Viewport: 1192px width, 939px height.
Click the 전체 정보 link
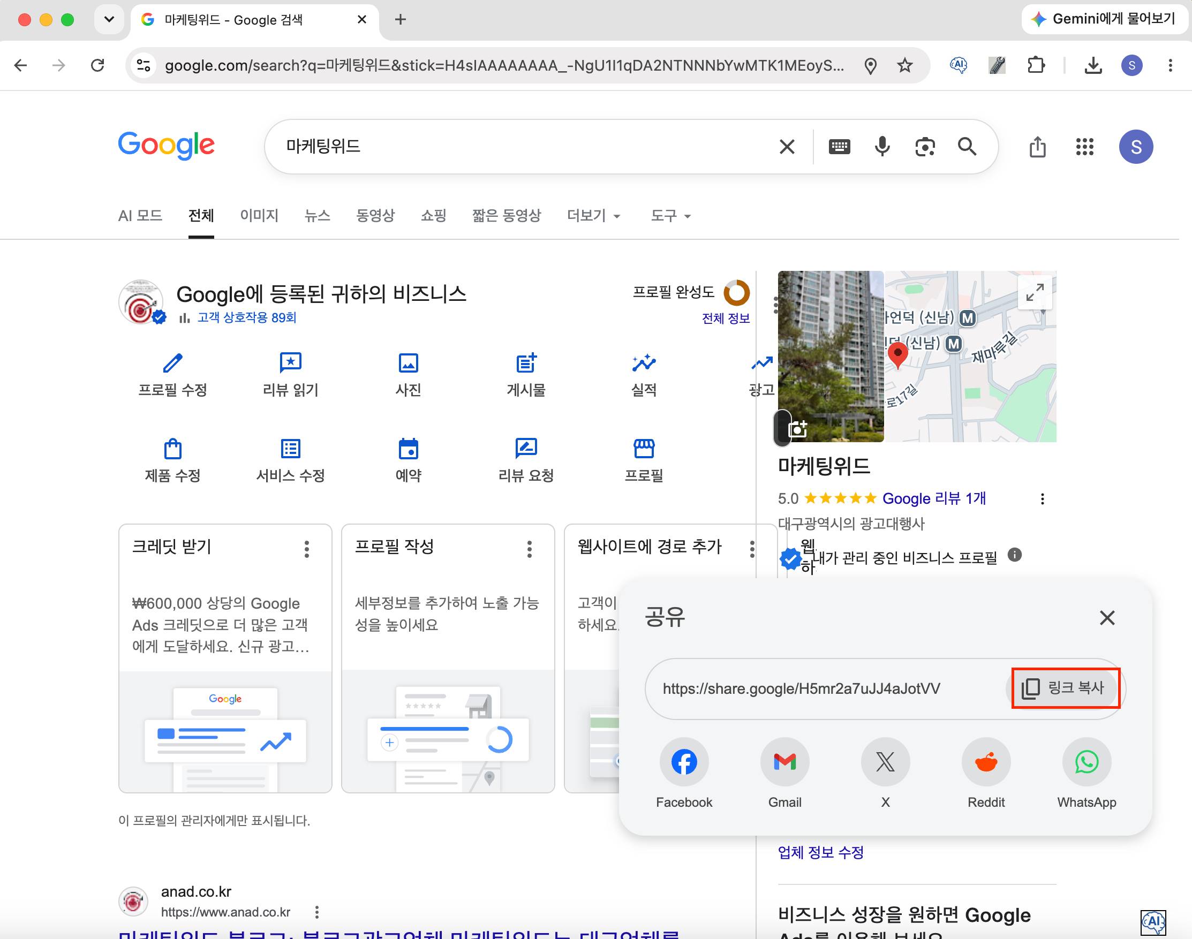pos(726,319)
